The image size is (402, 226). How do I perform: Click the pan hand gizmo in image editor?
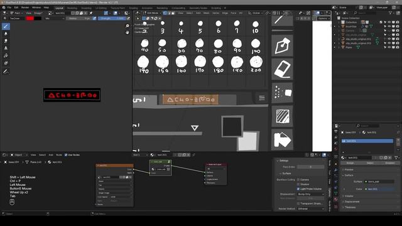pos(127,32)
